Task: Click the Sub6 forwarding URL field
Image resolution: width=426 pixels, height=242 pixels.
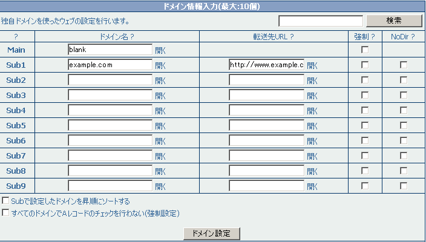Action: click(x=266, y=141)
